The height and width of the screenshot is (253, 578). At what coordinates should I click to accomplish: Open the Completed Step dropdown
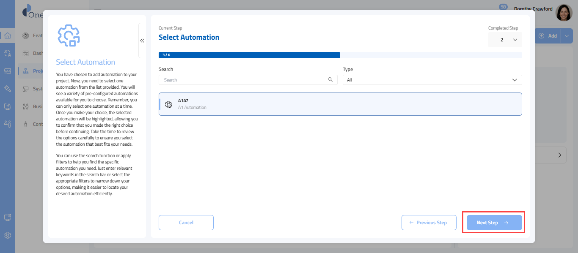click(505, 40)
